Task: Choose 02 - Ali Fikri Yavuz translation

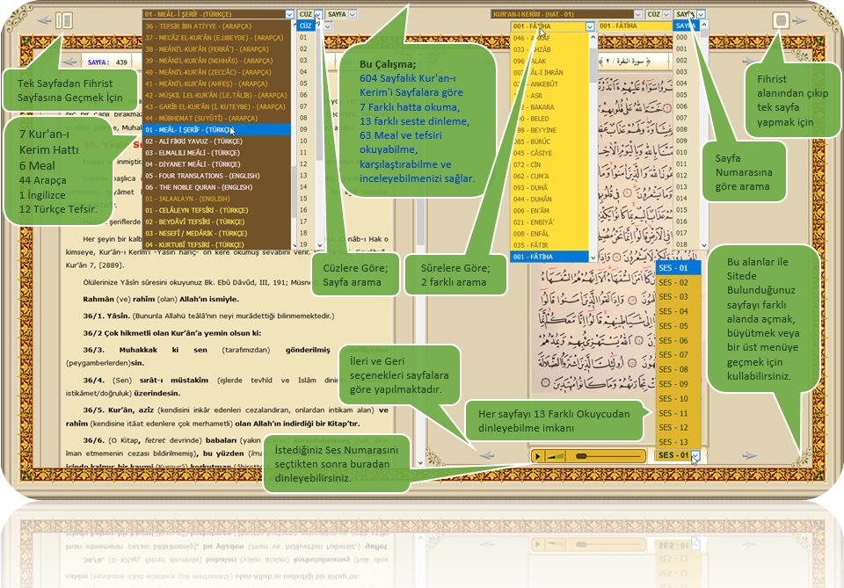Action: 216,142
